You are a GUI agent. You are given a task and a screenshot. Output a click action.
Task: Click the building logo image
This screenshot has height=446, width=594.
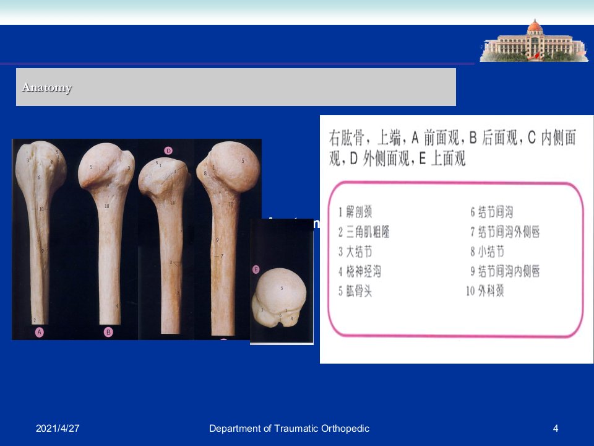pyautogui.click(x=534, y=40)
